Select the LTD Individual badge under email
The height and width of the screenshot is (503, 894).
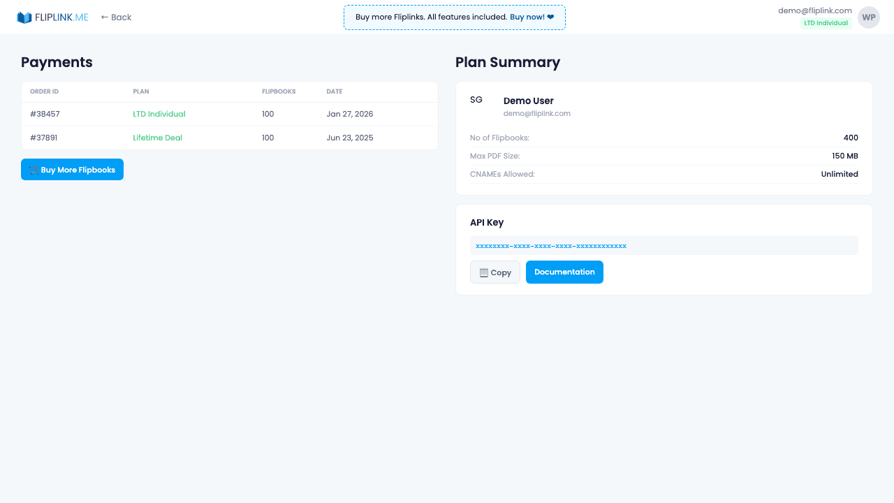pyautogui.click(x=826, y=22)
